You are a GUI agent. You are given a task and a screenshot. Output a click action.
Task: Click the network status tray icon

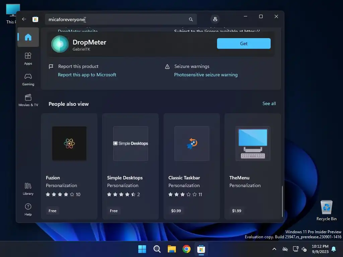pos(295,249)
